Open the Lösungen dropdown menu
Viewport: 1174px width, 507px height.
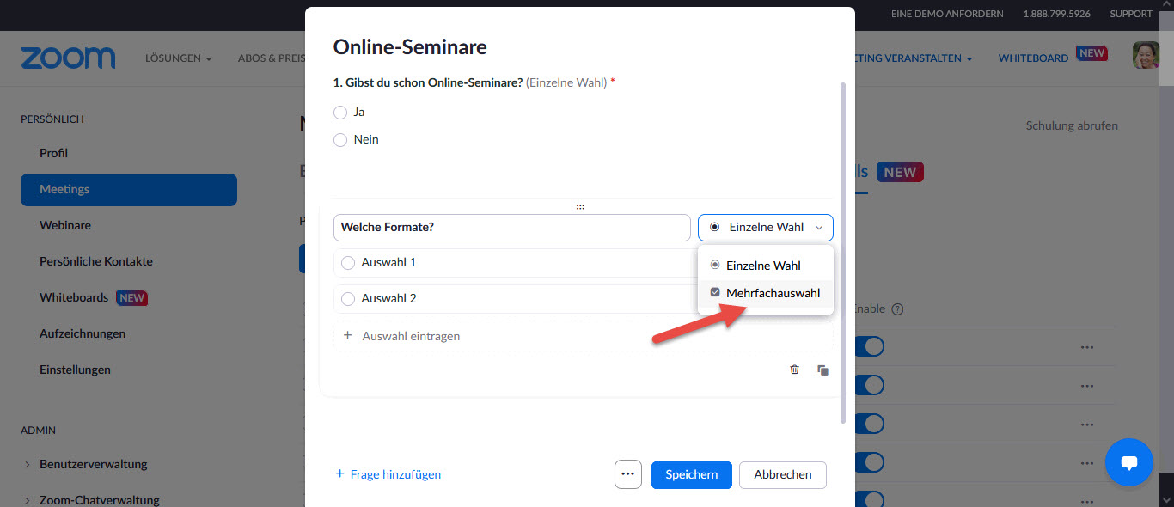tap(179, 58)
